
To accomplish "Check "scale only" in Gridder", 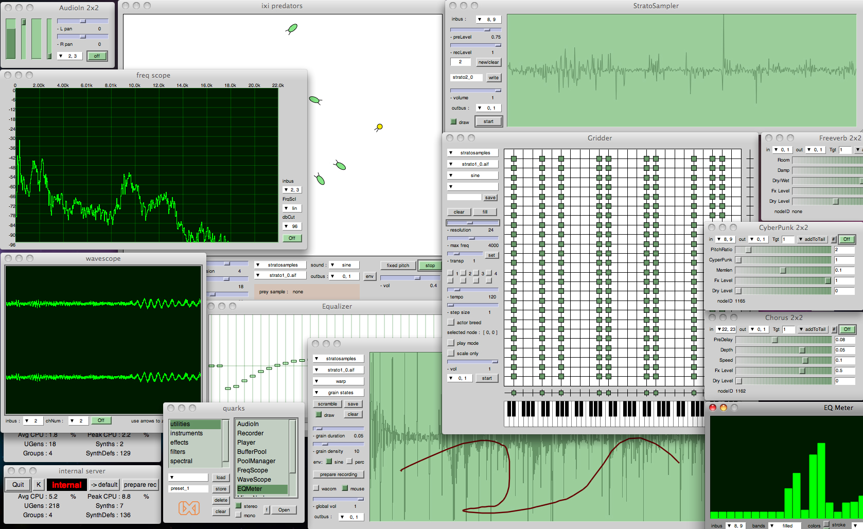I will (x=450, y=353).
